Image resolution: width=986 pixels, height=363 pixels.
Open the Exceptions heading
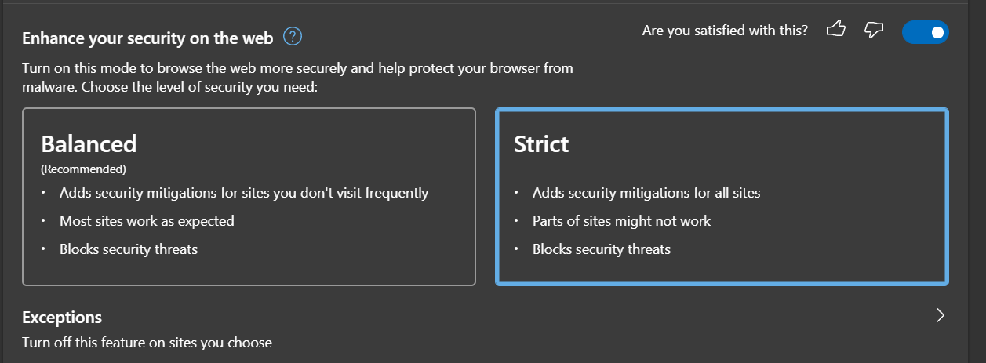(x=62, y=318)
